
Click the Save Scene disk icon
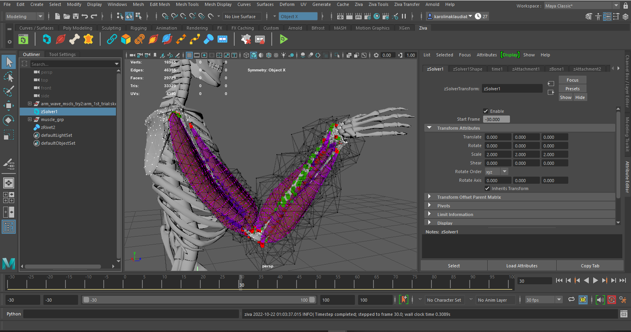pyautogui.click(x=76, y=16)
